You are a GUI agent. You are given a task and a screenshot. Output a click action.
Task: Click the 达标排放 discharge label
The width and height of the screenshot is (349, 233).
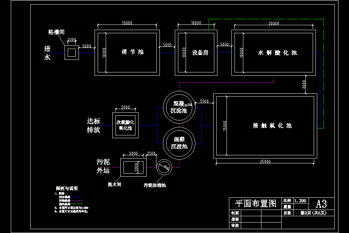(94, 126)
